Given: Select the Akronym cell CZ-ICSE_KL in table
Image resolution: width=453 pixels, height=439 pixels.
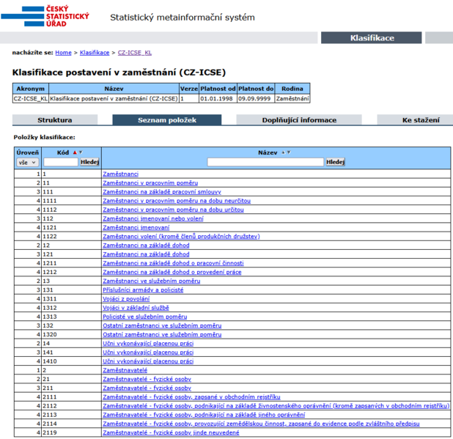Looking at the screenshot, I should pos(31,99).
